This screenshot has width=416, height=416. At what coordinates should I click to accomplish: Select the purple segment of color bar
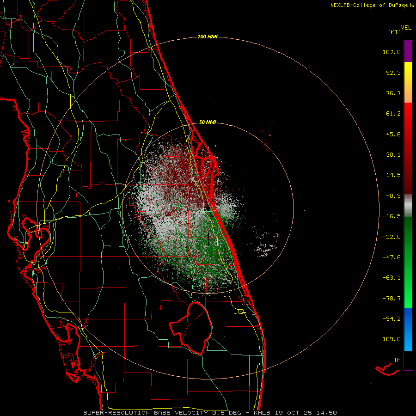[x=408, y=51]
